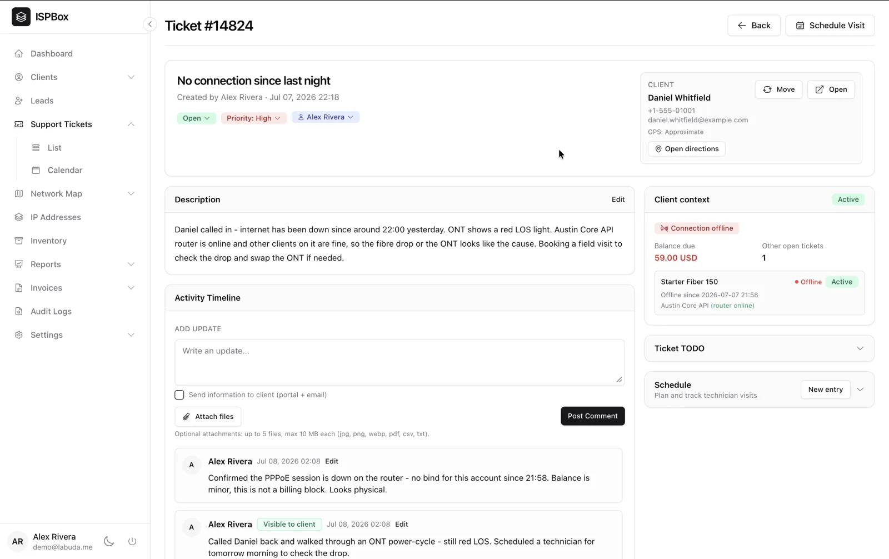The width and height of the screenshot is (889, 559).
Task: Open the Alex Rivera assignee dropdown
Action: tap(326, 117)
